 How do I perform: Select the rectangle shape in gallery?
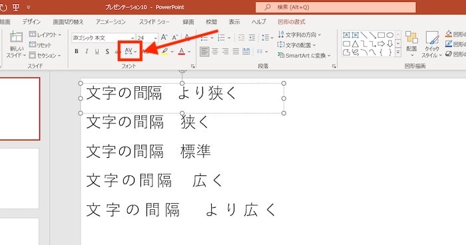[381, 35]
